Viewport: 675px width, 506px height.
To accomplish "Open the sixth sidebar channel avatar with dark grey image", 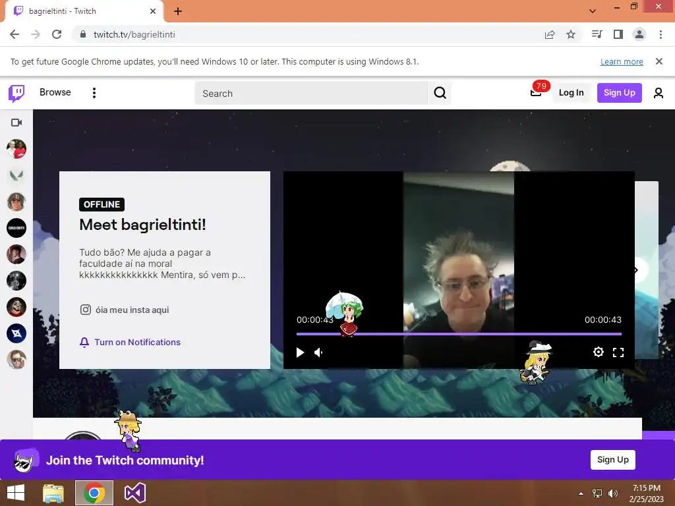I will coord(16,281).
